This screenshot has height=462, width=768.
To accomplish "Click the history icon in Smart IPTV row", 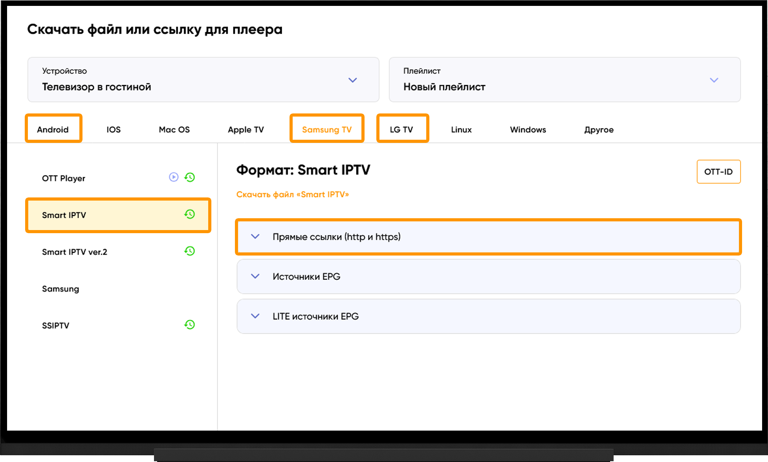I will [190, 214].
